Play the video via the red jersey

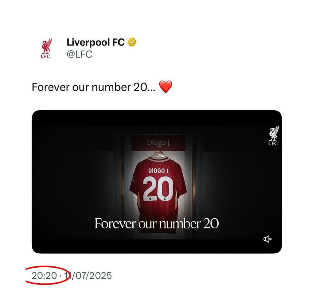point(158,189)
